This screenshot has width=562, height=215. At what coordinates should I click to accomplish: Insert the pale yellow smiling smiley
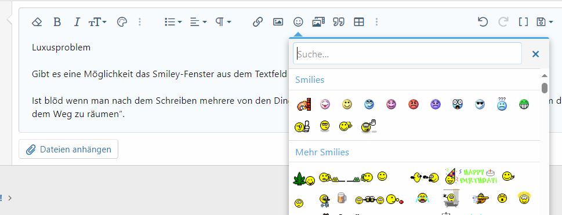[x=347, y=104]
